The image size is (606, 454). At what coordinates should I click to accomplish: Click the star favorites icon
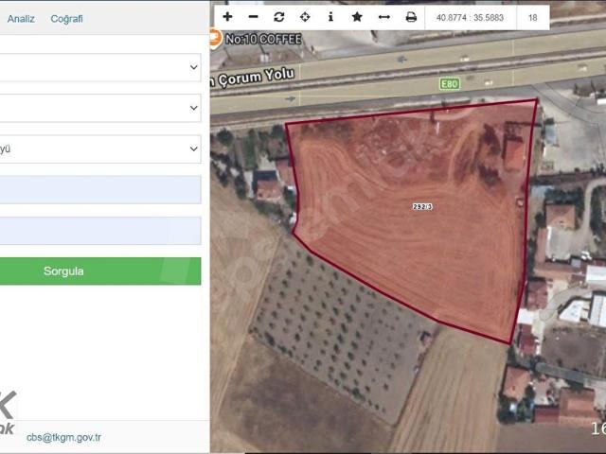coord(357,17)
